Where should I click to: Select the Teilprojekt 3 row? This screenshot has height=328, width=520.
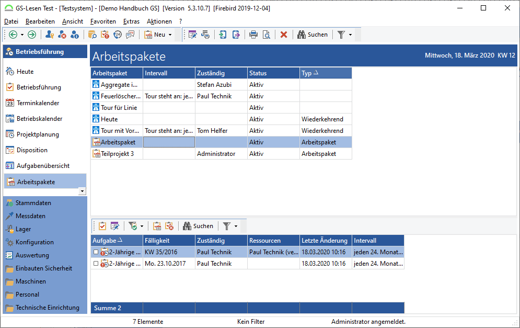tap(221, 154)
